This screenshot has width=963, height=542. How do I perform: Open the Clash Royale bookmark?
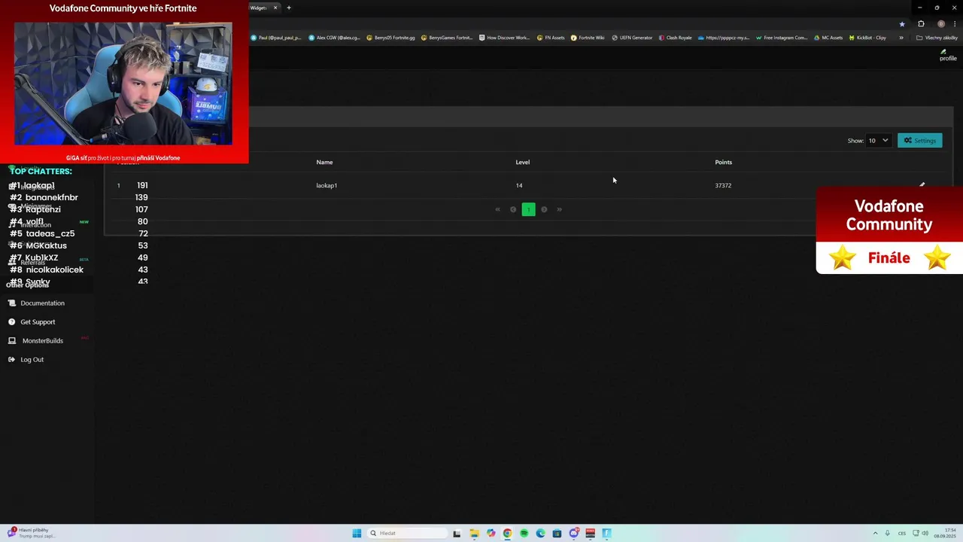pos(675,38)
